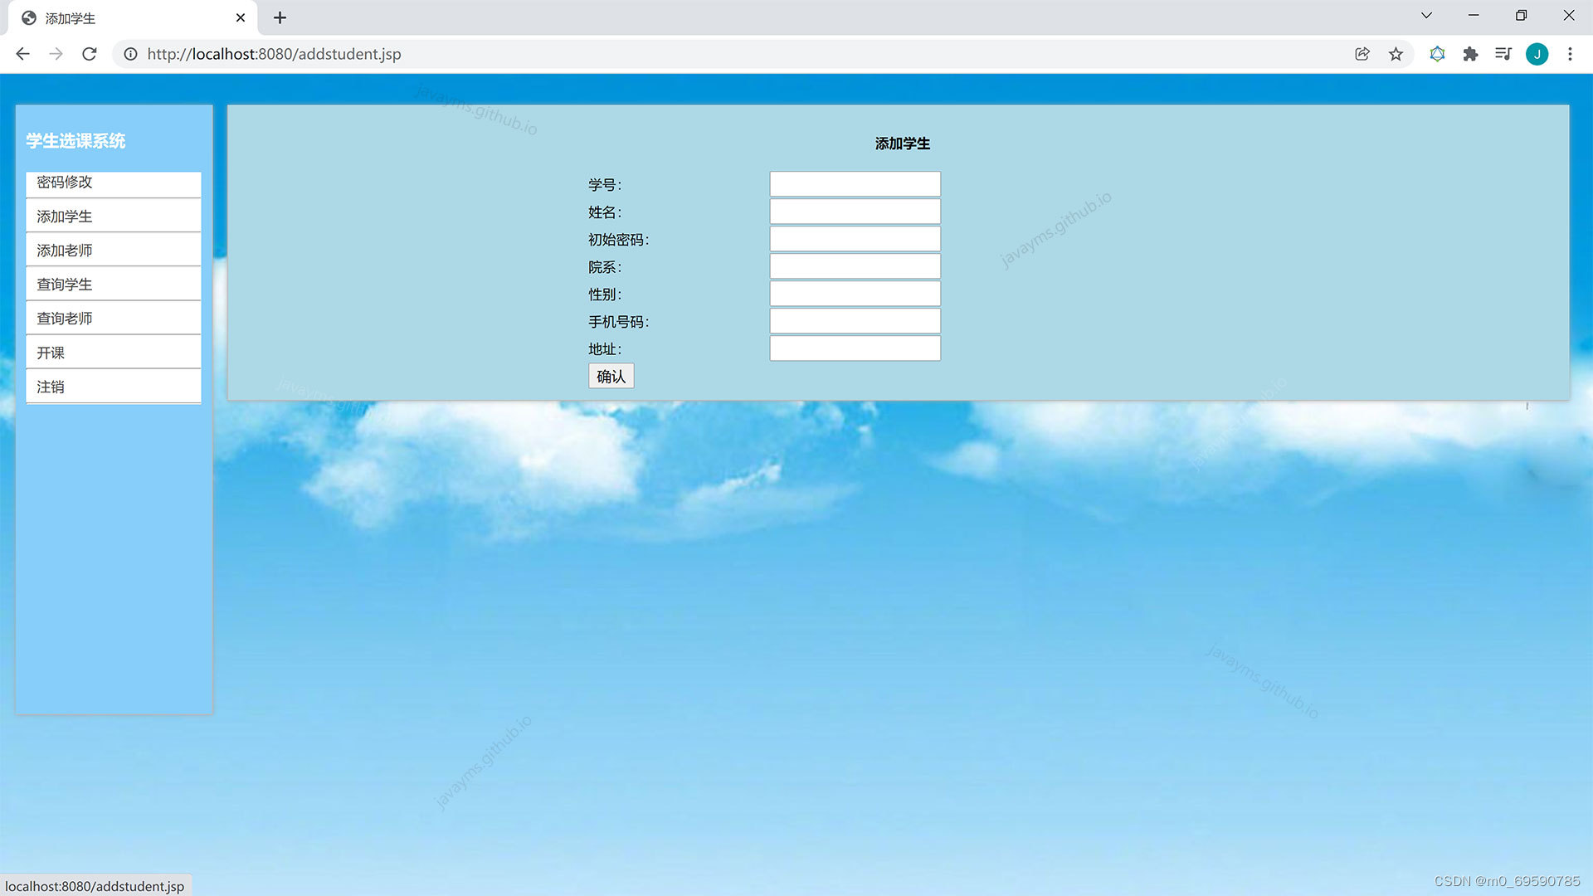Viewport: 1593px width, 896px height.
Task: Open a new browser tab
Action: pyautogui.click(x=280, y=17)
